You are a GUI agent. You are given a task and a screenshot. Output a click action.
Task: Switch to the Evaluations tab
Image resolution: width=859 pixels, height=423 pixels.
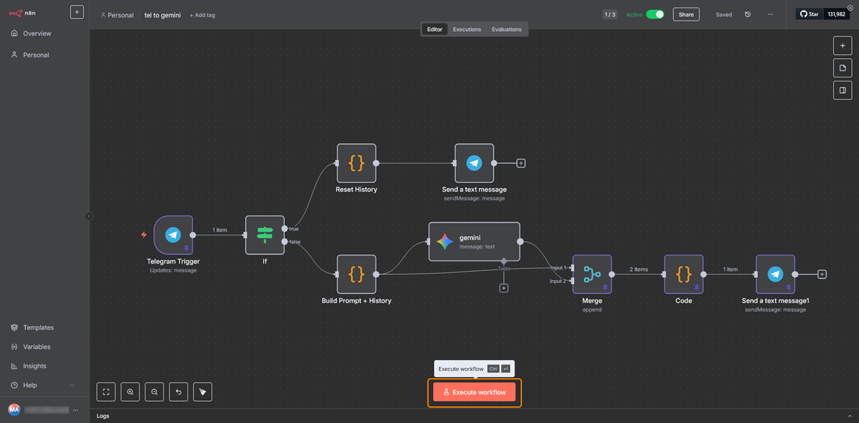tap(506, 29)
